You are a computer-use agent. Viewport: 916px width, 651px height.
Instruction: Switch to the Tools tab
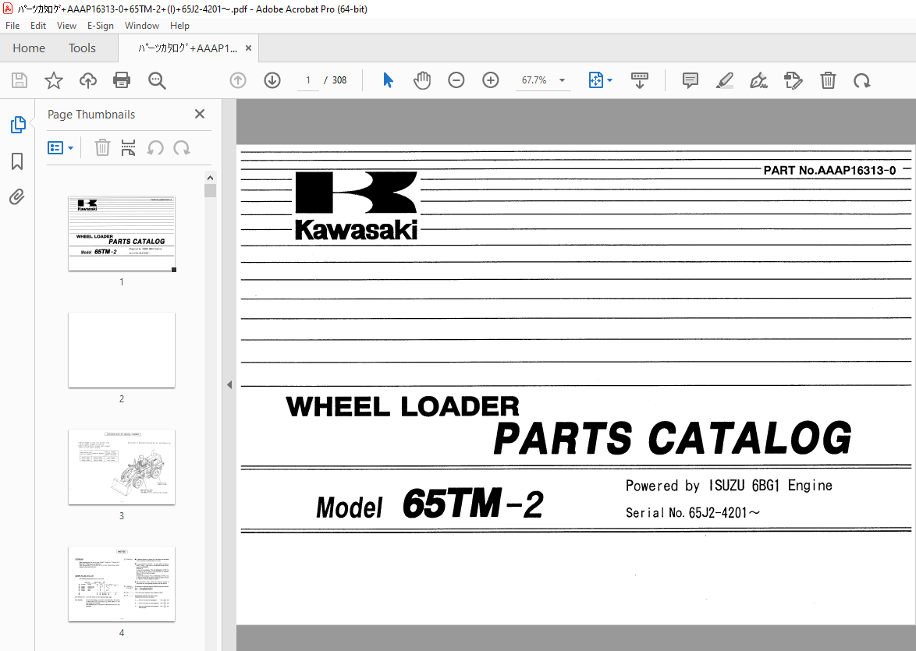[82, 48]
